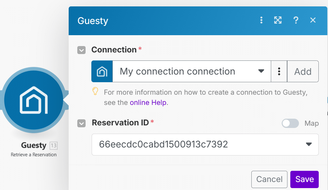Open the dialog's three-dot options menu

pos(261,20)
